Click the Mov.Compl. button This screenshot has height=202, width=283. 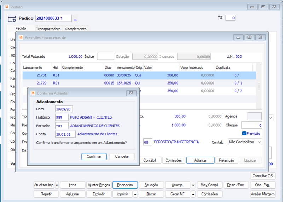coord(210,185)
